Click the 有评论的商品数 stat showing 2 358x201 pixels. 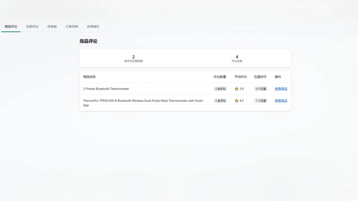click(133, 59)
